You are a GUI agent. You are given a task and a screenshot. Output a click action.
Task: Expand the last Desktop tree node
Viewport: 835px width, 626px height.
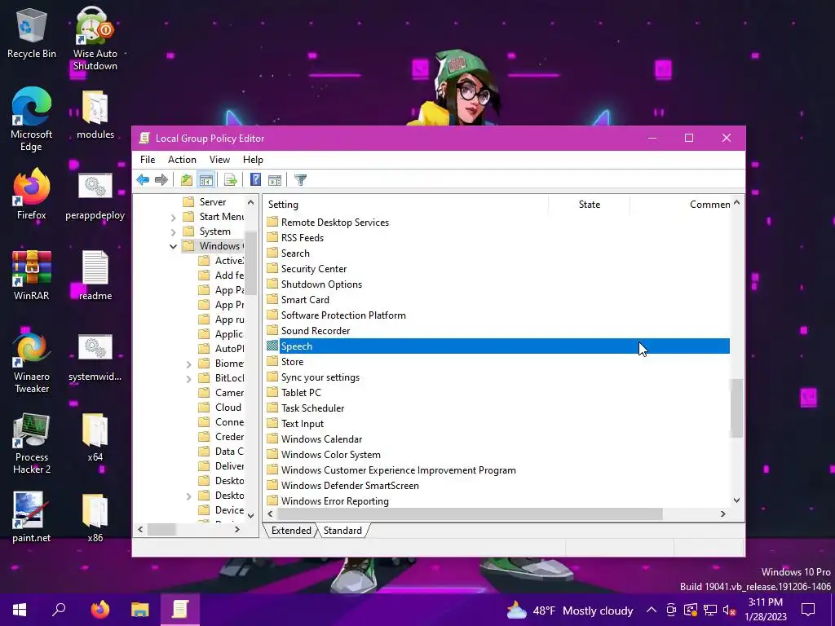click(188, 496)
